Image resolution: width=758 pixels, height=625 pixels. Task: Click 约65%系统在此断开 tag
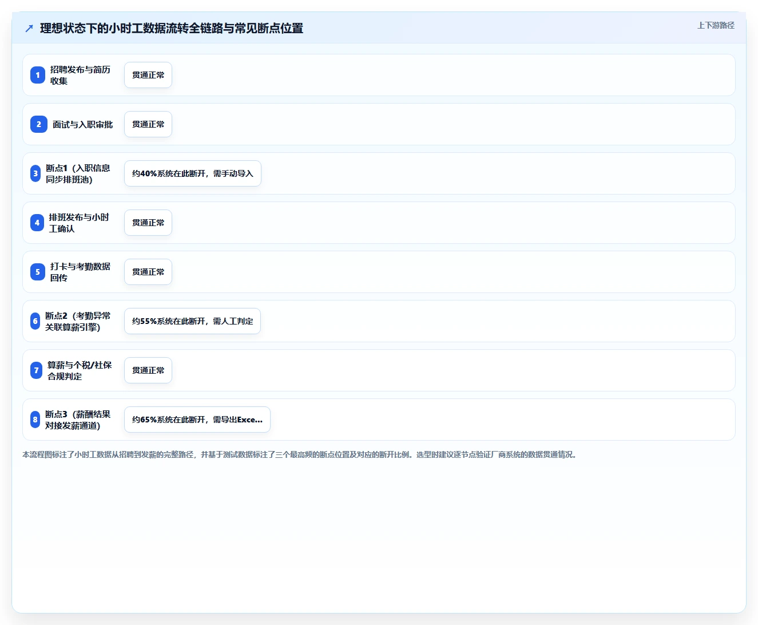(x=197, y=420)
